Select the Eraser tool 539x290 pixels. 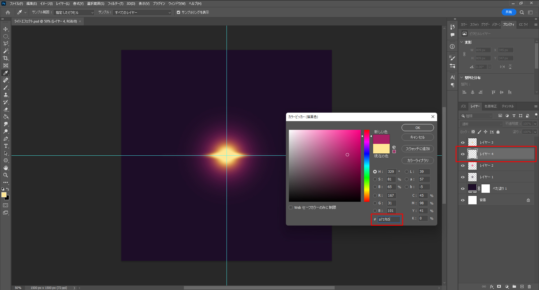[6, 110]
